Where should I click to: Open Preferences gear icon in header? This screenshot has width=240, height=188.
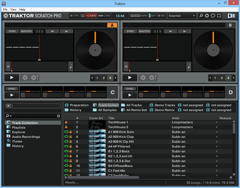click(207, 16)
